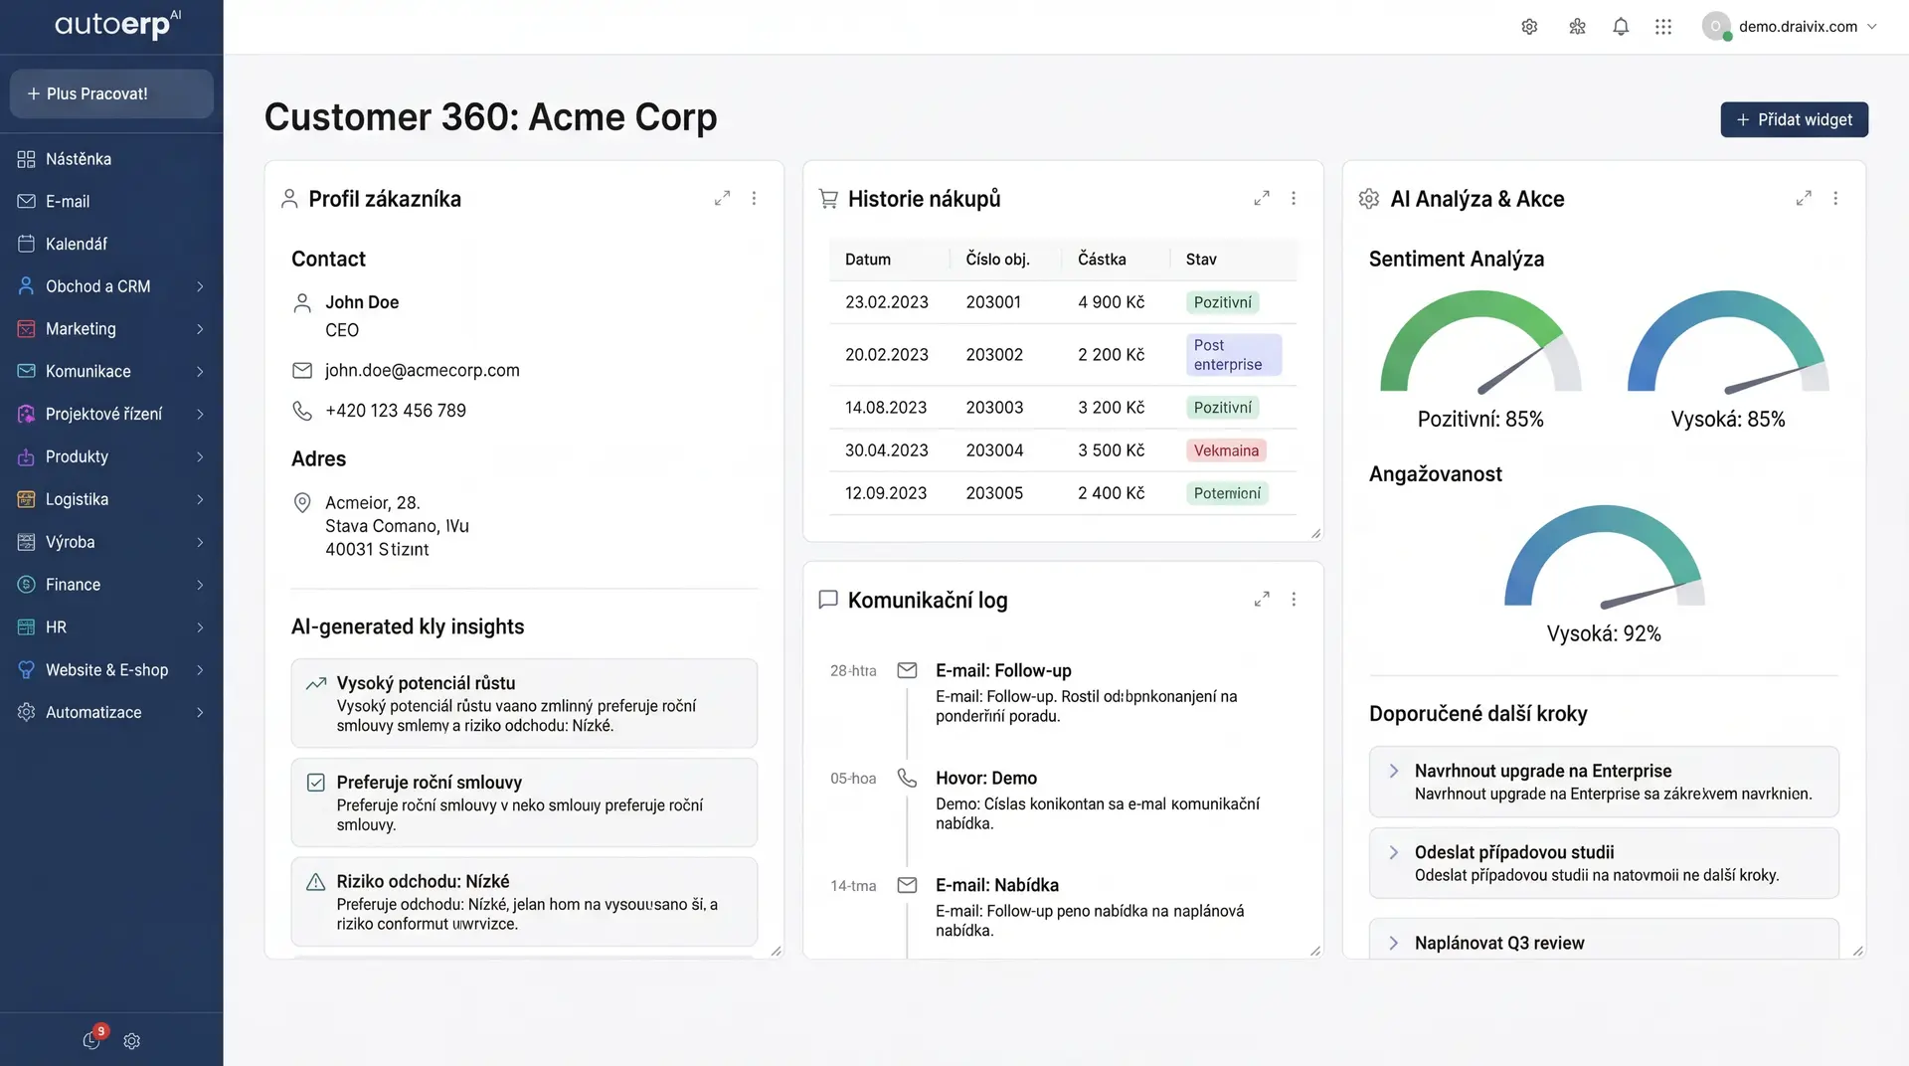Select the Obchod a CRM menu item
This screenshot has height=1066, width=1909.
click(111, 286)
